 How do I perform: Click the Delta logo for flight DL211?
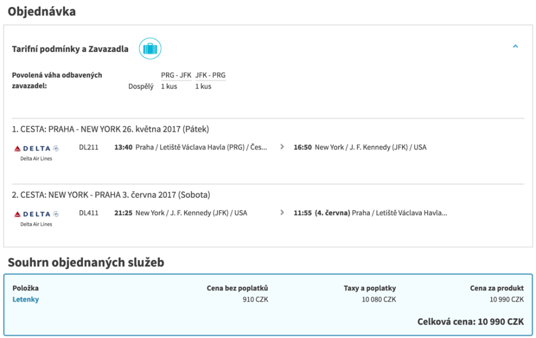36,148
